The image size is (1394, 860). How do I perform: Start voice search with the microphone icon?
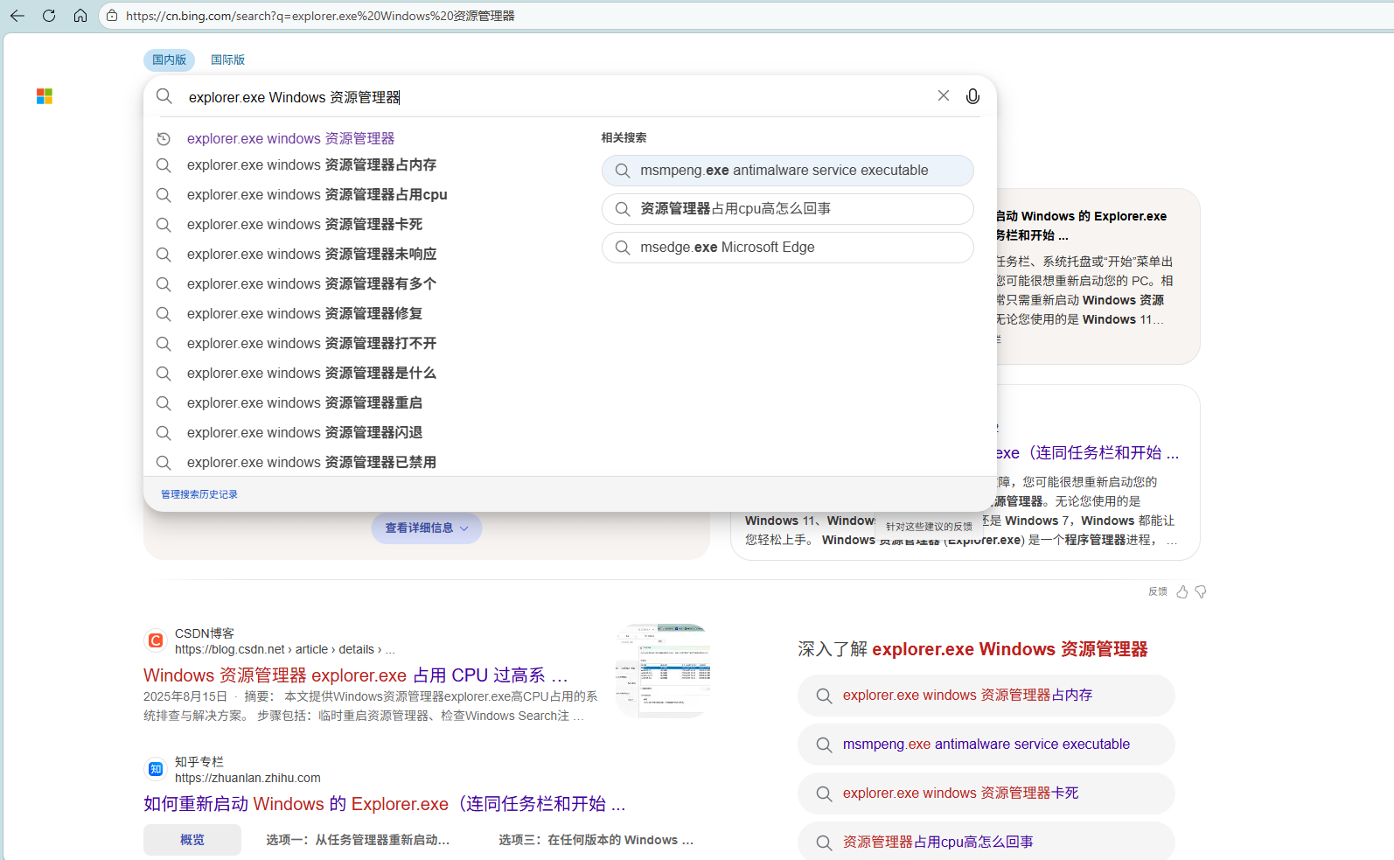pyautogui.click(x=972, y=96)
